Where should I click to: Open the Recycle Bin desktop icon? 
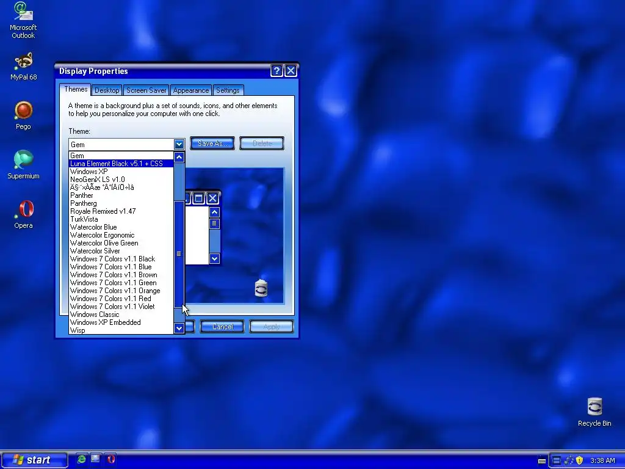(x=594, y=412)
